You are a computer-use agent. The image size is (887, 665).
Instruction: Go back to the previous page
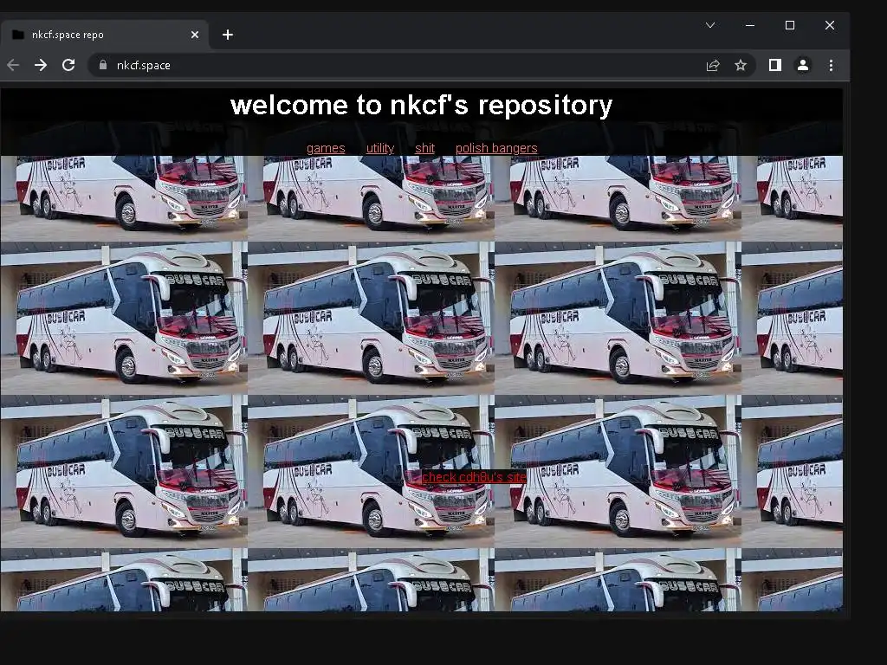[13, 66]
